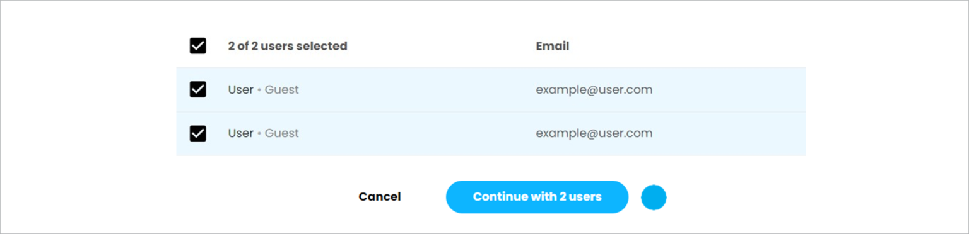Click the Email column header
This screenshot has height=234, width=969.
click(553, 46)
